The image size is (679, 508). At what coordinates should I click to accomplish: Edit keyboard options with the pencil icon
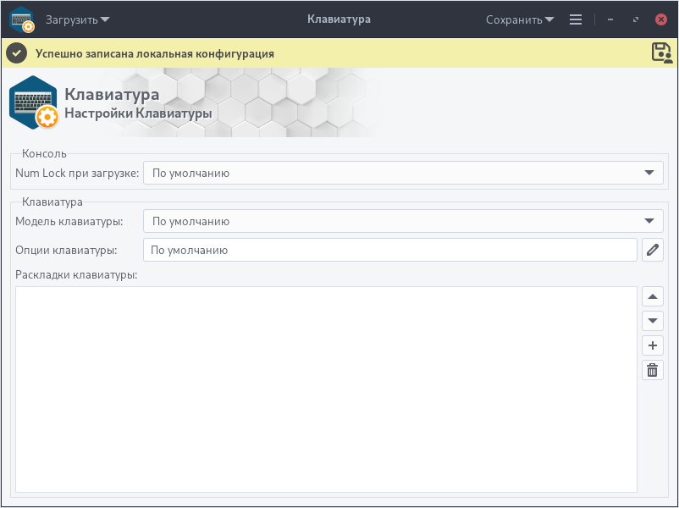pos(653,250)
